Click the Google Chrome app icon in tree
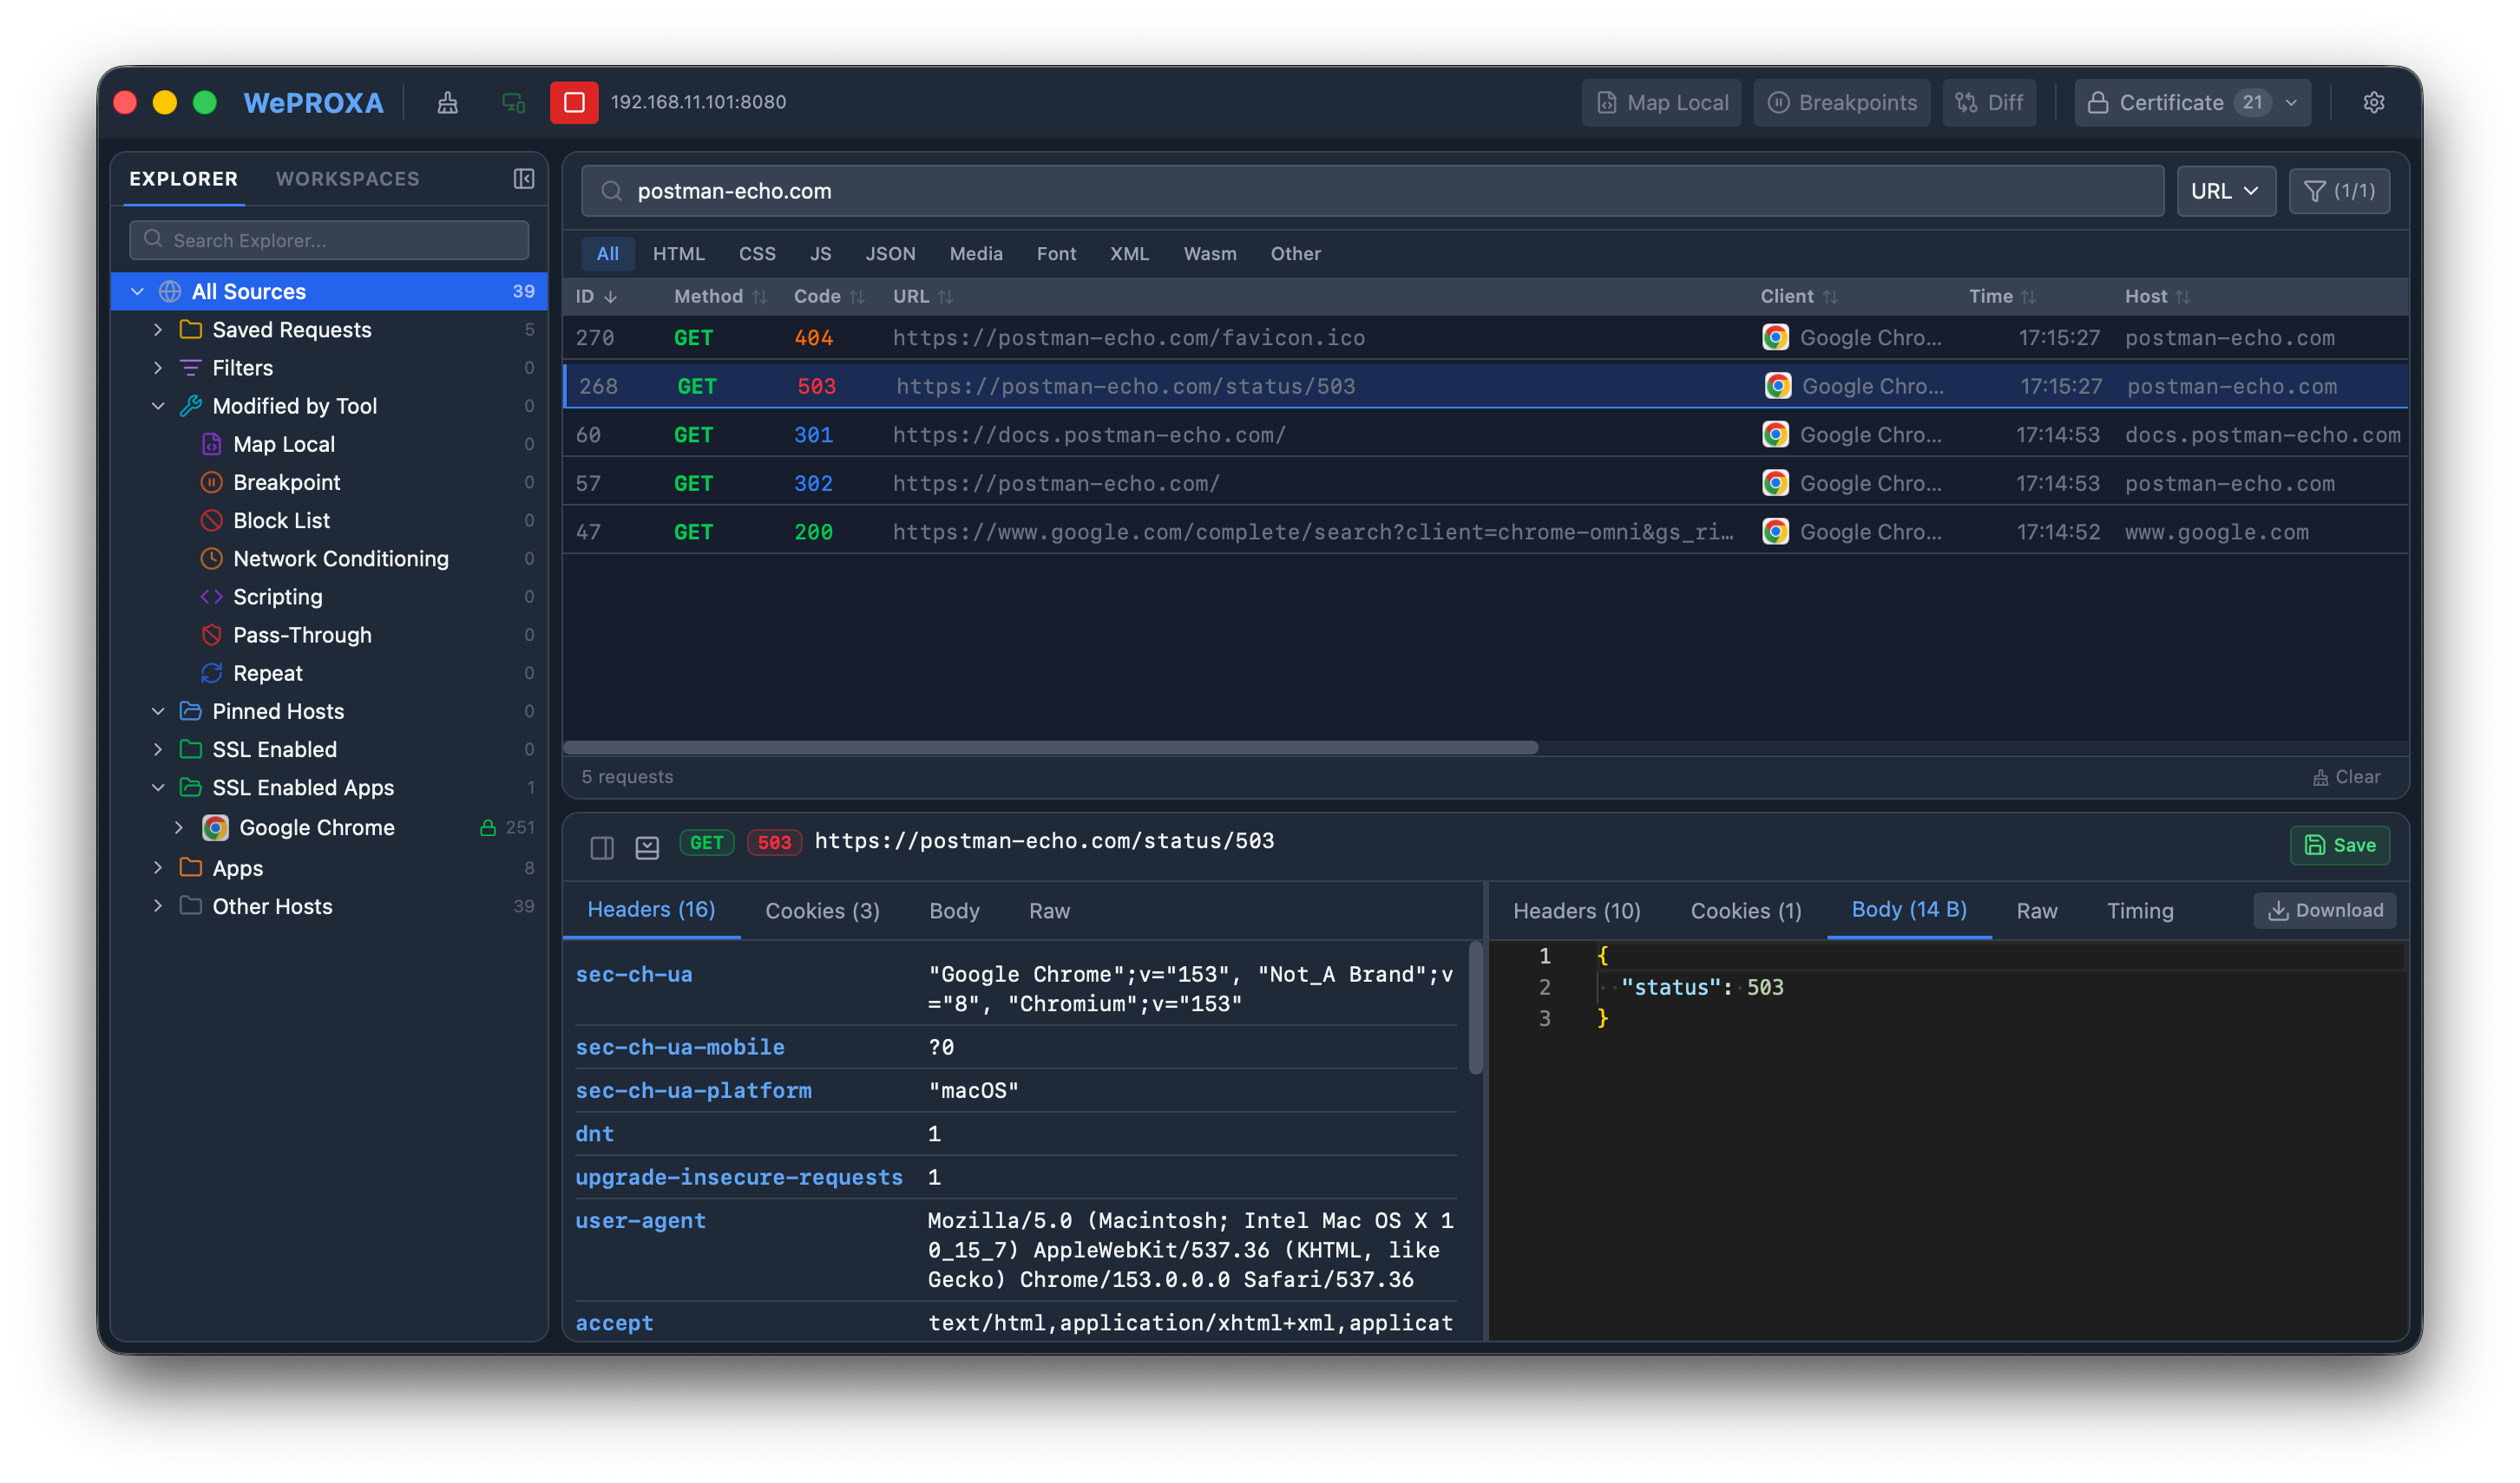Viewport: 2520px width, 1483px height. point(215,827)
